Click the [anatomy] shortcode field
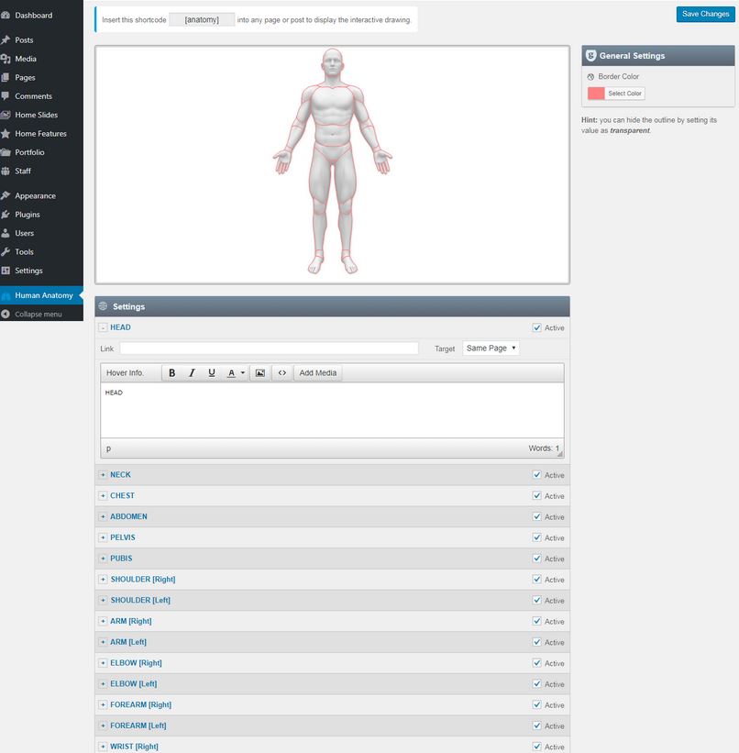The height and width of the screenshot is (753, 739). [x=202, y=19]
